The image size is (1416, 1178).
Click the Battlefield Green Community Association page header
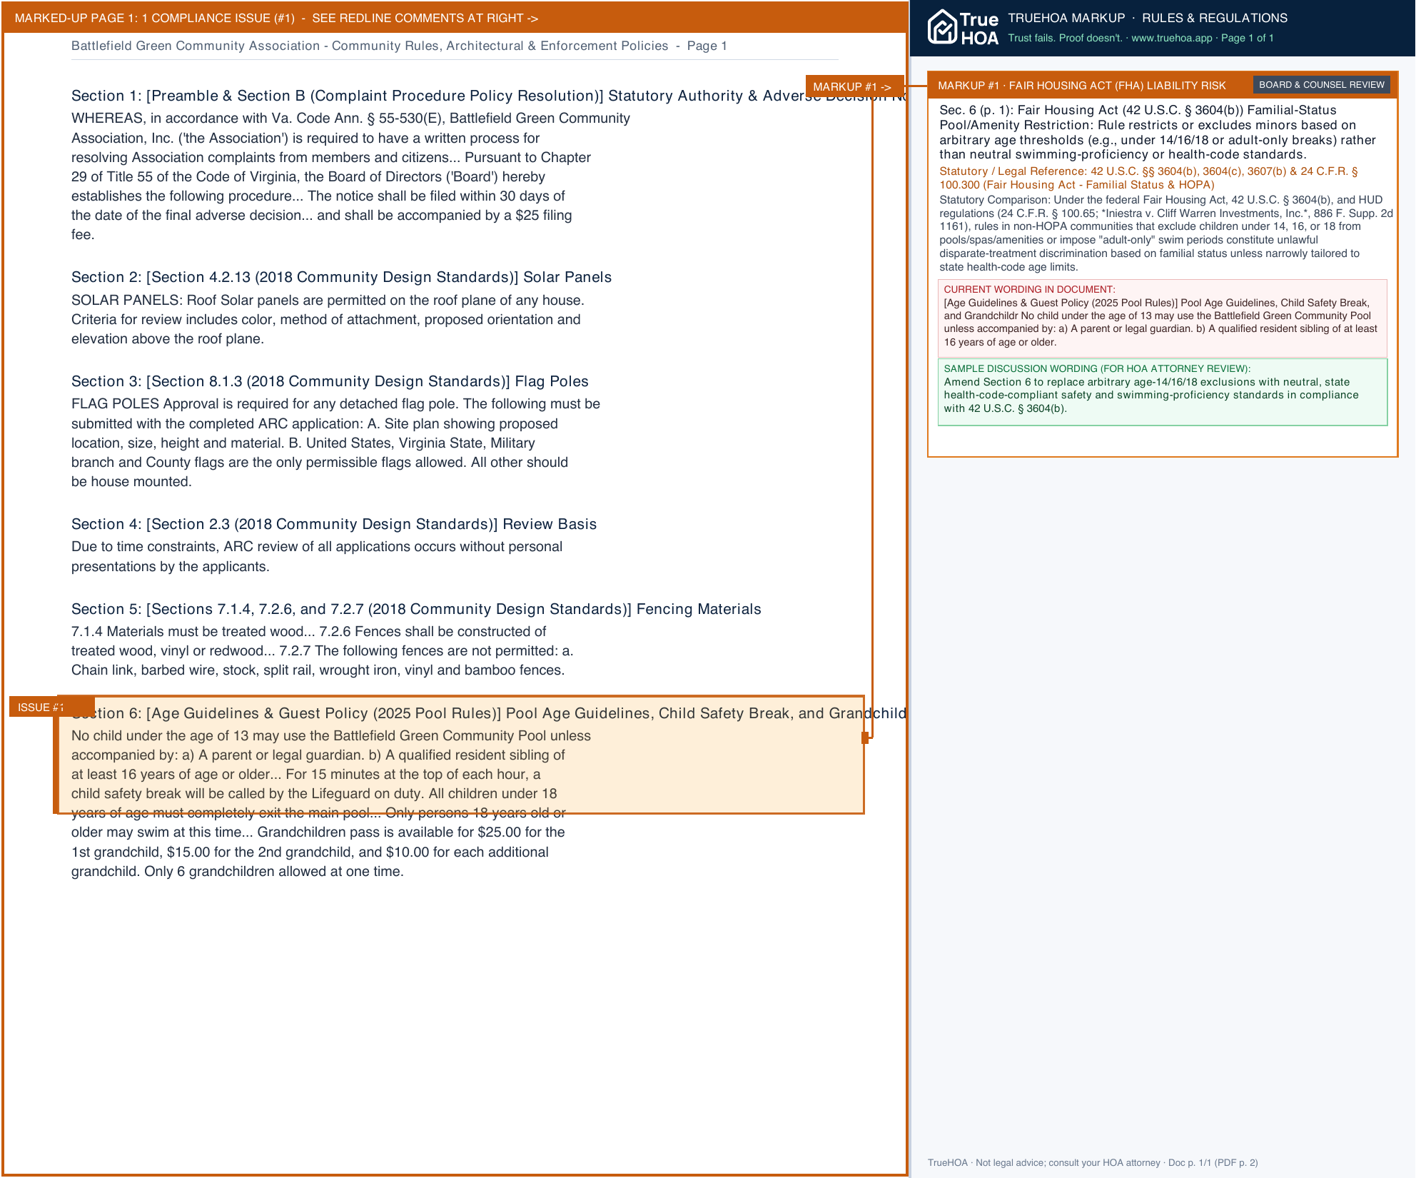[399, 46]
